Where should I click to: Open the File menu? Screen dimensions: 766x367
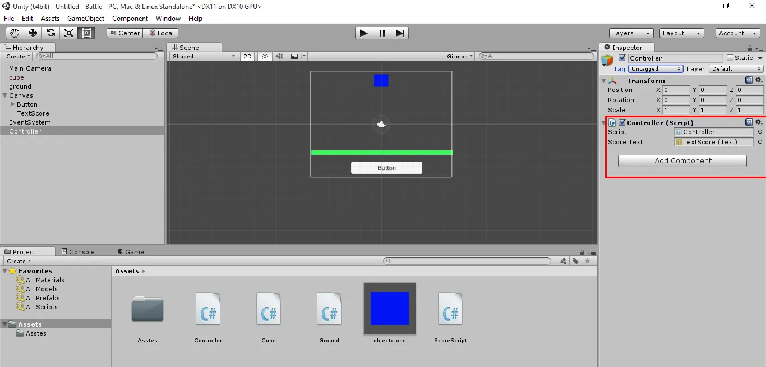(x=9, y=19)
